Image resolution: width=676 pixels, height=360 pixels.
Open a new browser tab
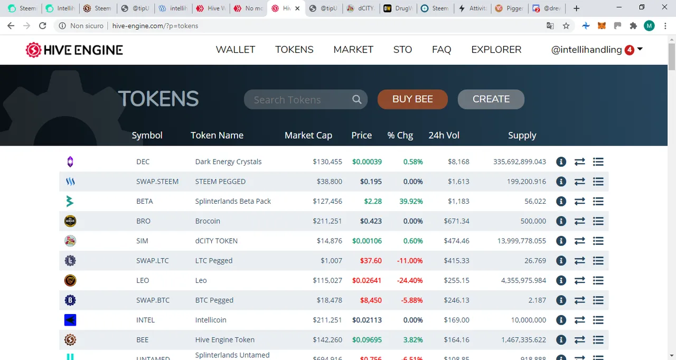click(x=576, y=8)
